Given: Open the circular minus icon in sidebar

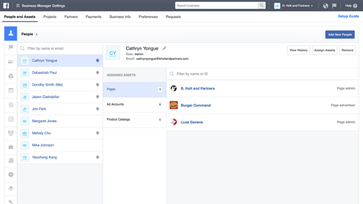Looking at the screenshot, I should click(x=11, y=174).
